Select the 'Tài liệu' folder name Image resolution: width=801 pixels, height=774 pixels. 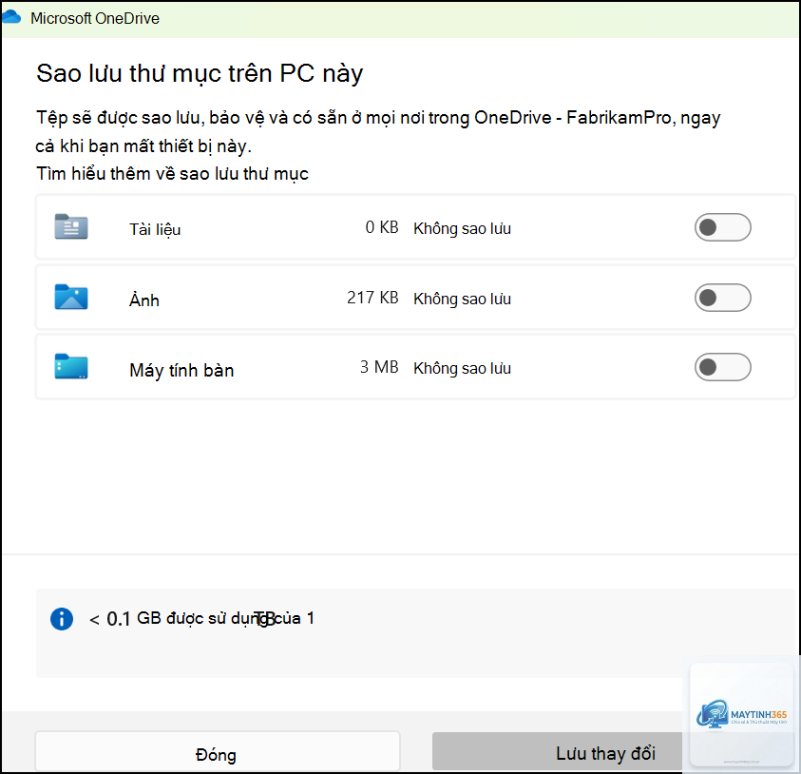point(155,229)
